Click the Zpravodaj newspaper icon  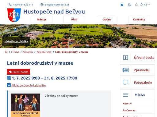click(125, 70)
